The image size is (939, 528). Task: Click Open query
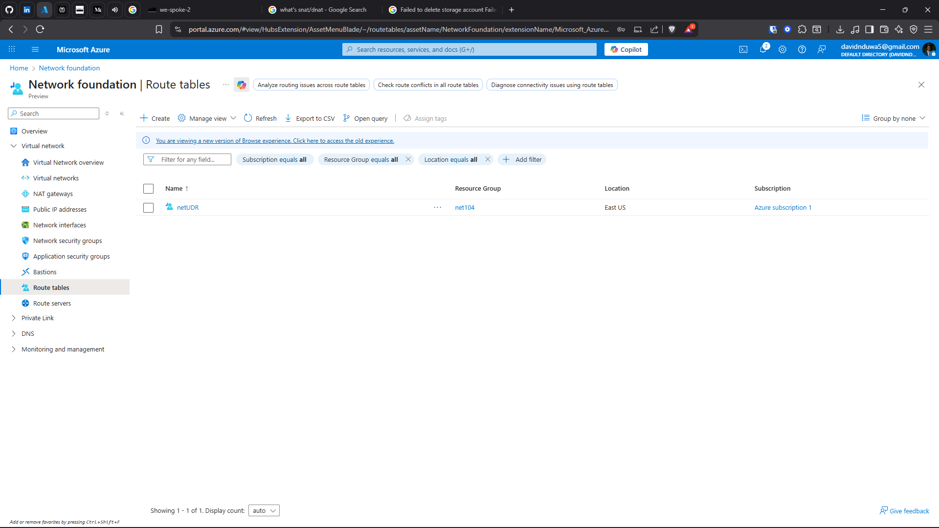(x=365, y=118)
